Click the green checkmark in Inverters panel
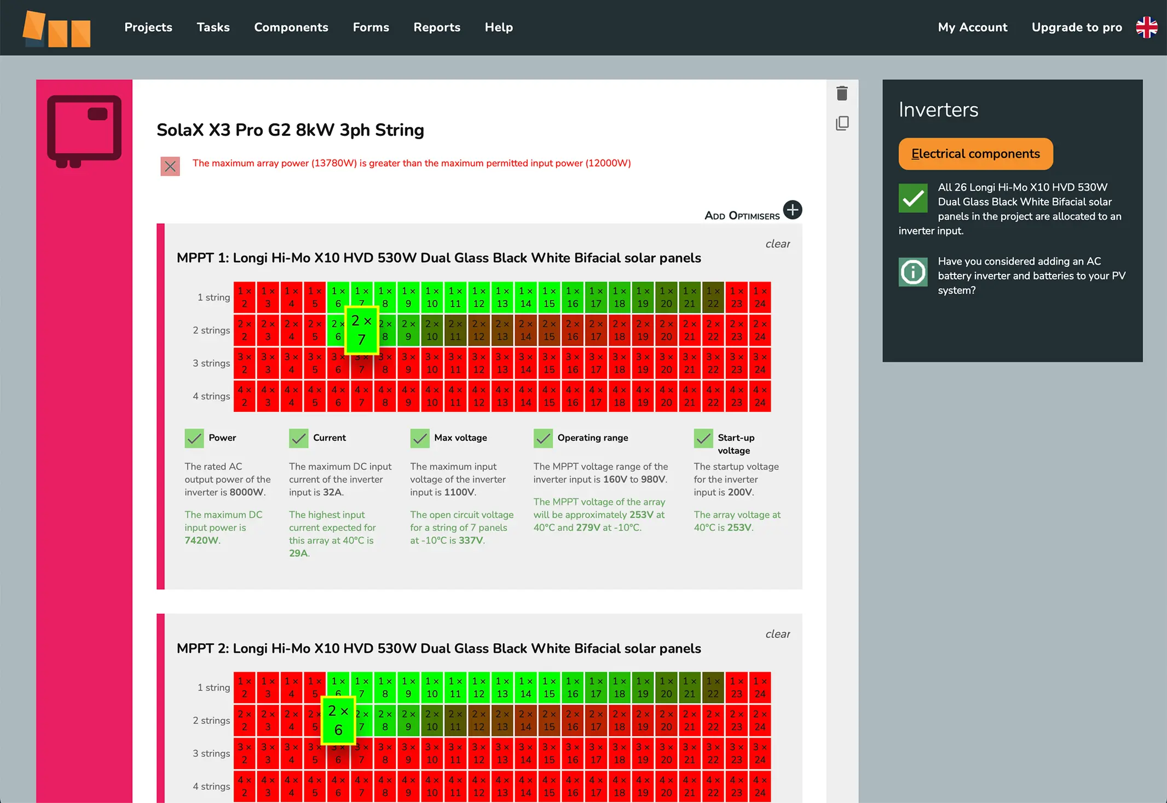This screenshot has width=1167, height=803. (x=913, y=198)
